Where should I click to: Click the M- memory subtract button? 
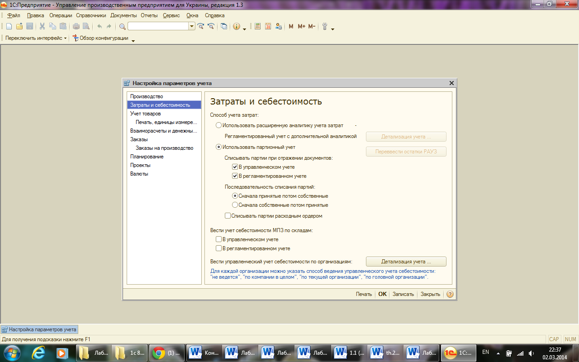pyautogui.click(x=312, y=26)
